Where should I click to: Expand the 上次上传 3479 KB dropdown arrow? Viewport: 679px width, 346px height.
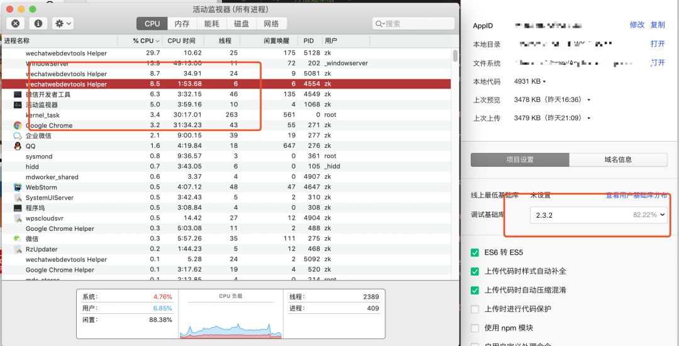coord(589,118)
